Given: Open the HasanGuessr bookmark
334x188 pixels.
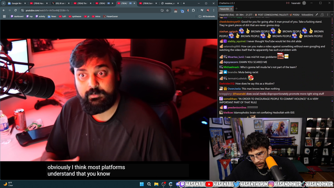Looking at the screenshot, I should tap(111, 16).
